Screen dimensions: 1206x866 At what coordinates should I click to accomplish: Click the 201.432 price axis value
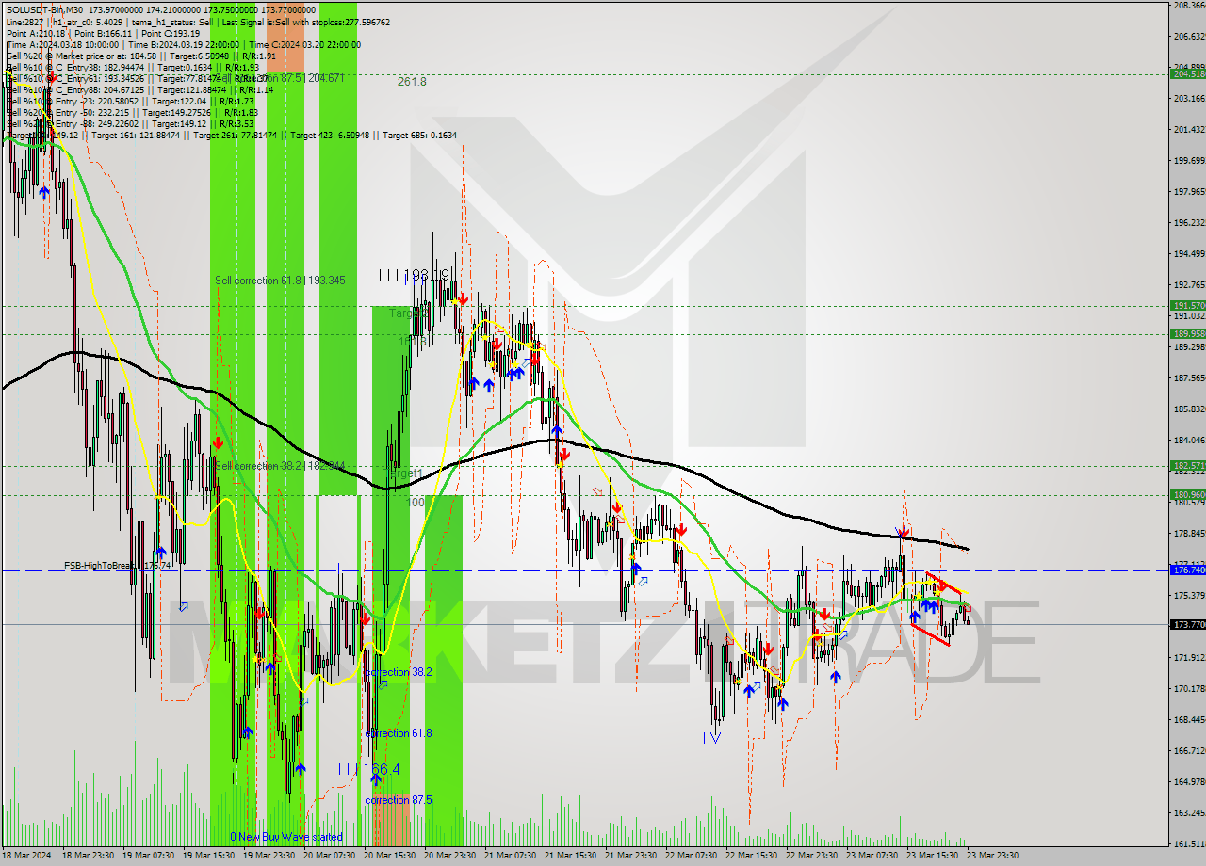pyautogui.click(x=1188, y=129)
